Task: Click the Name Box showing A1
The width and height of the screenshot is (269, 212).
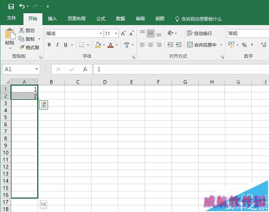Action: [21, 69]
